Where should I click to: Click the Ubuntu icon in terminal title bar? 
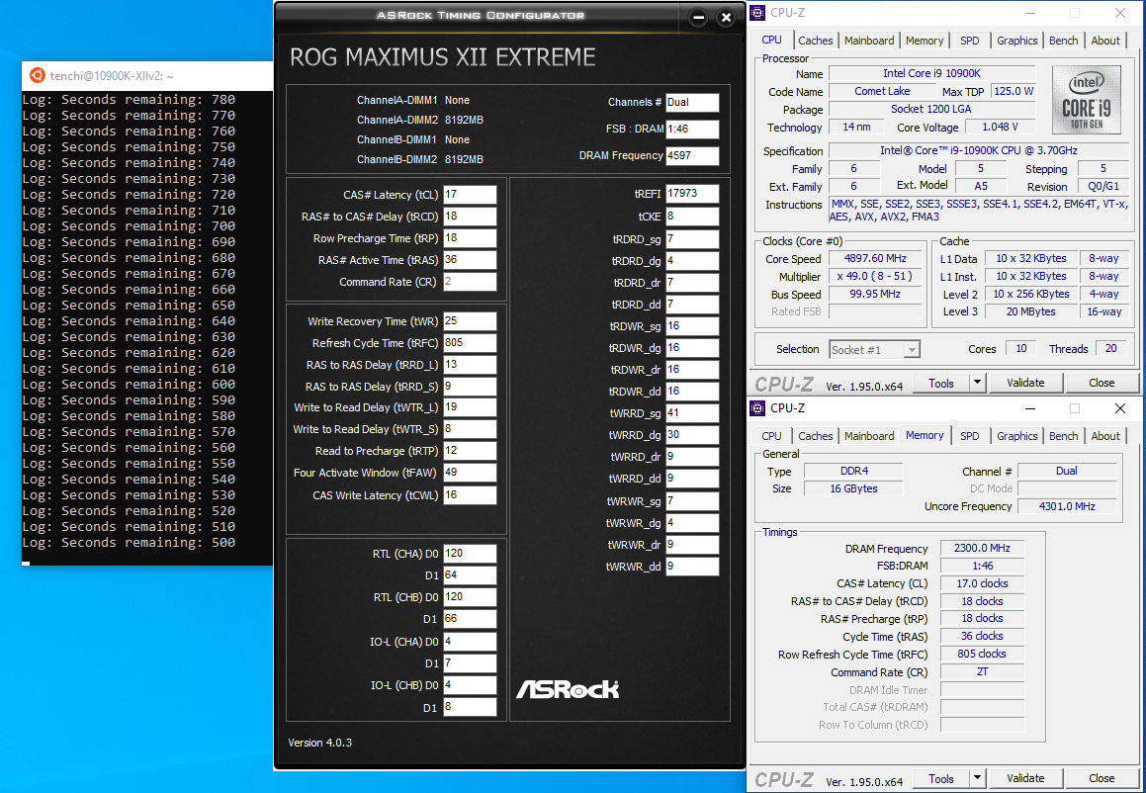[37, 75]
